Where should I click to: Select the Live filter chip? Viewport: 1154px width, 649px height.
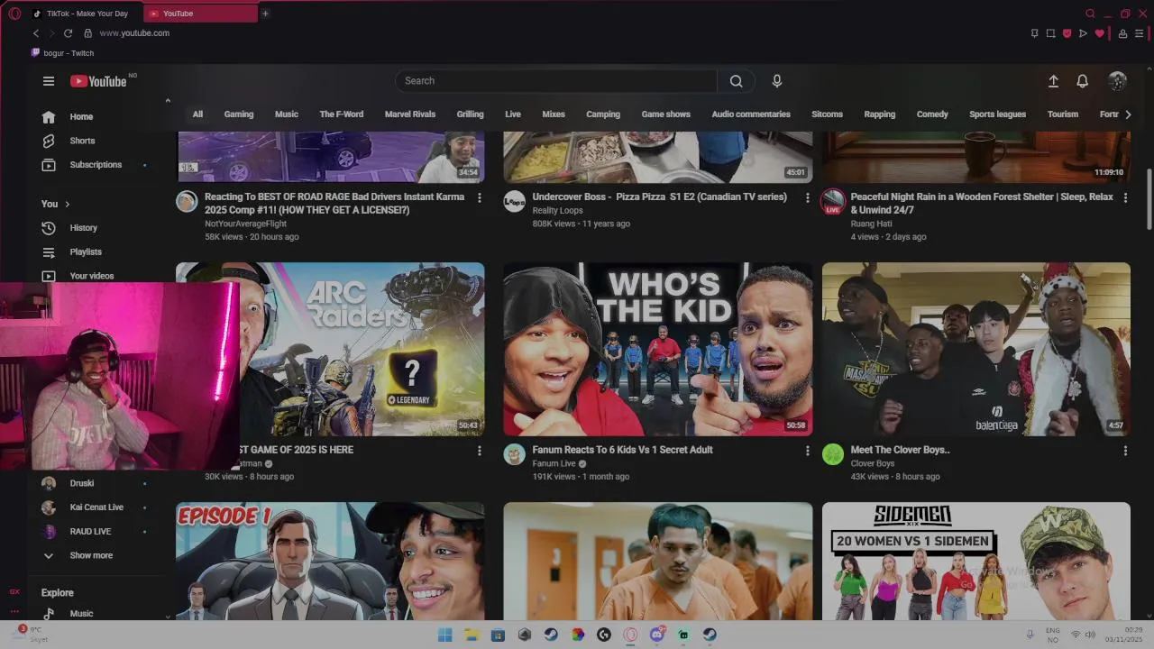(513, 114)
